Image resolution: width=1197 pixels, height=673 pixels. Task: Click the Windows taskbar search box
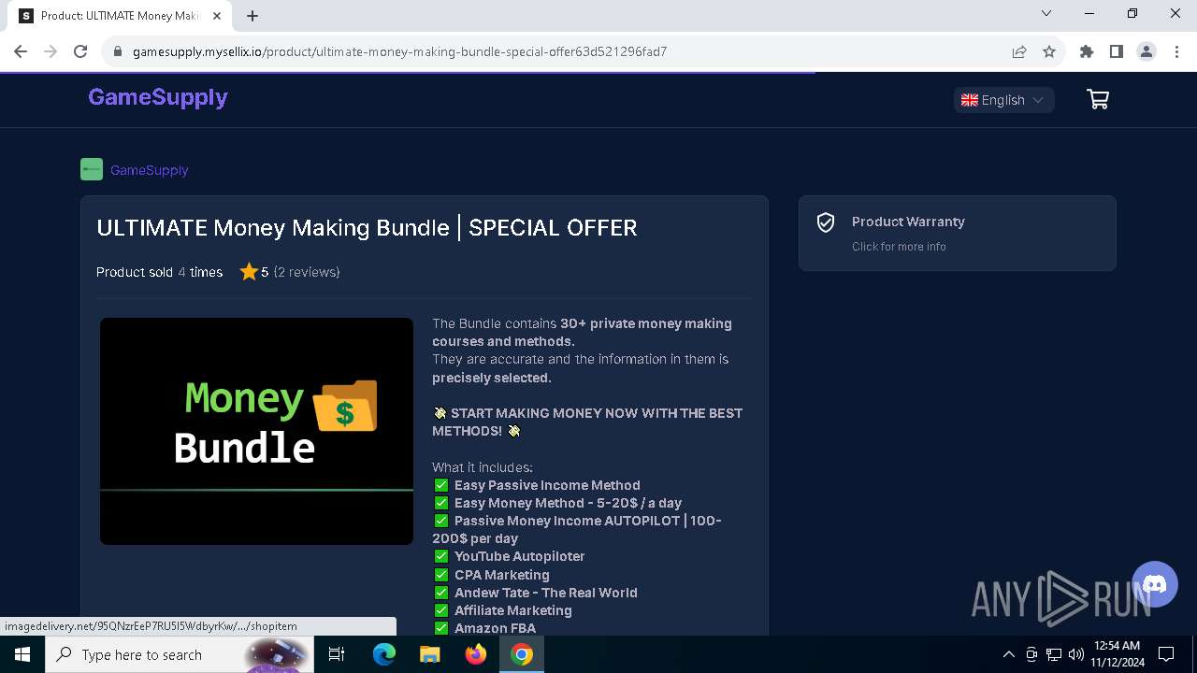pos(178,654)
